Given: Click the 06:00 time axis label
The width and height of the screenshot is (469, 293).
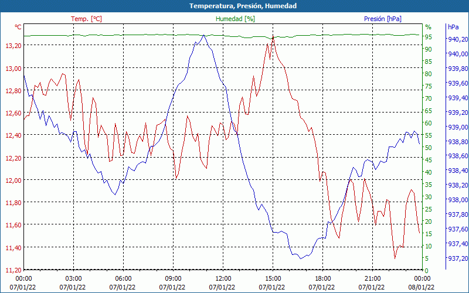Looking at the screenshot, I should tap(123, 279).
